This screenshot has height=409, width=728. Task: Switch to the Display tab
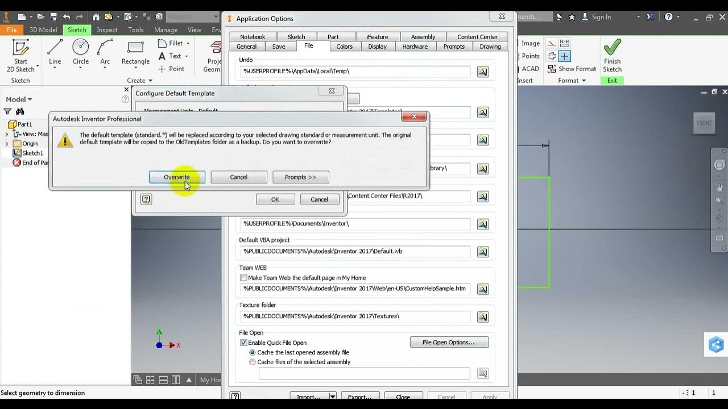point(377,47)
